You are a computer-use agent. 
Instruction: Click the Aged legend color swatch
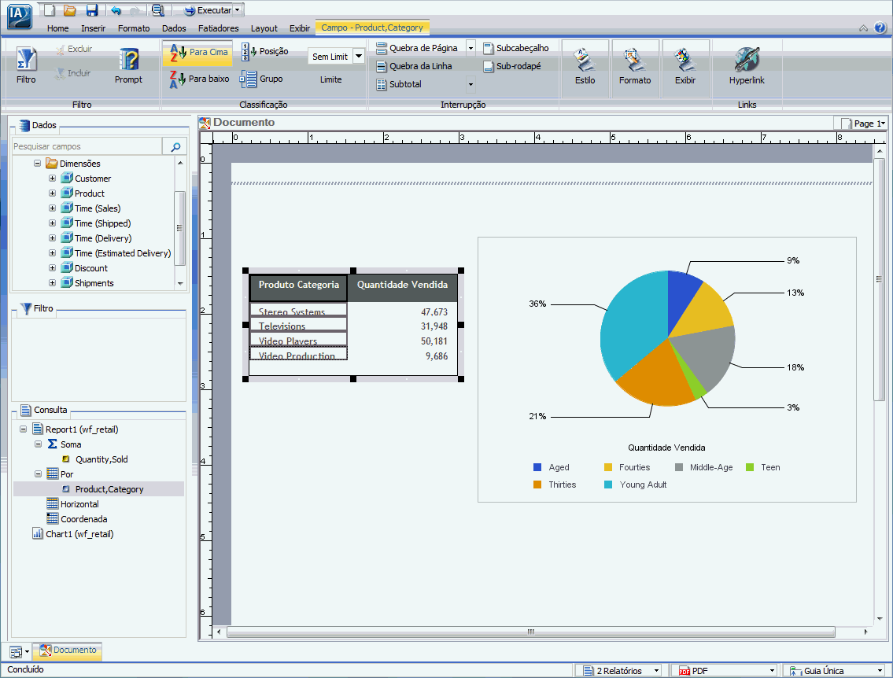point(537,467)
